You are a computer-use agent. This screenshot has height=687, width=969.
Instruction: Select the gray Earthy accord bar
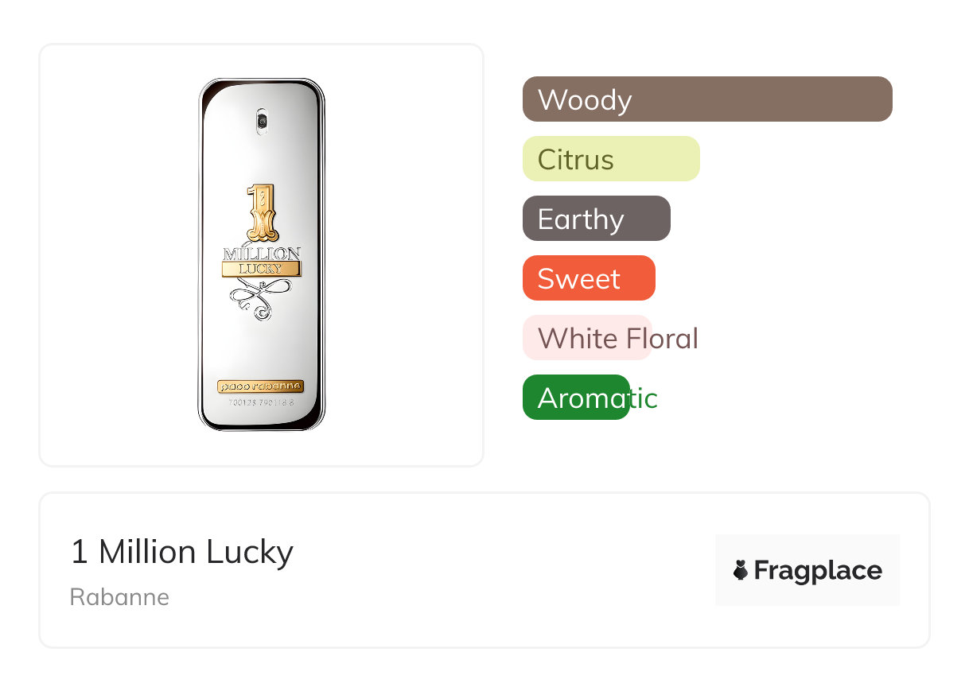597,219
